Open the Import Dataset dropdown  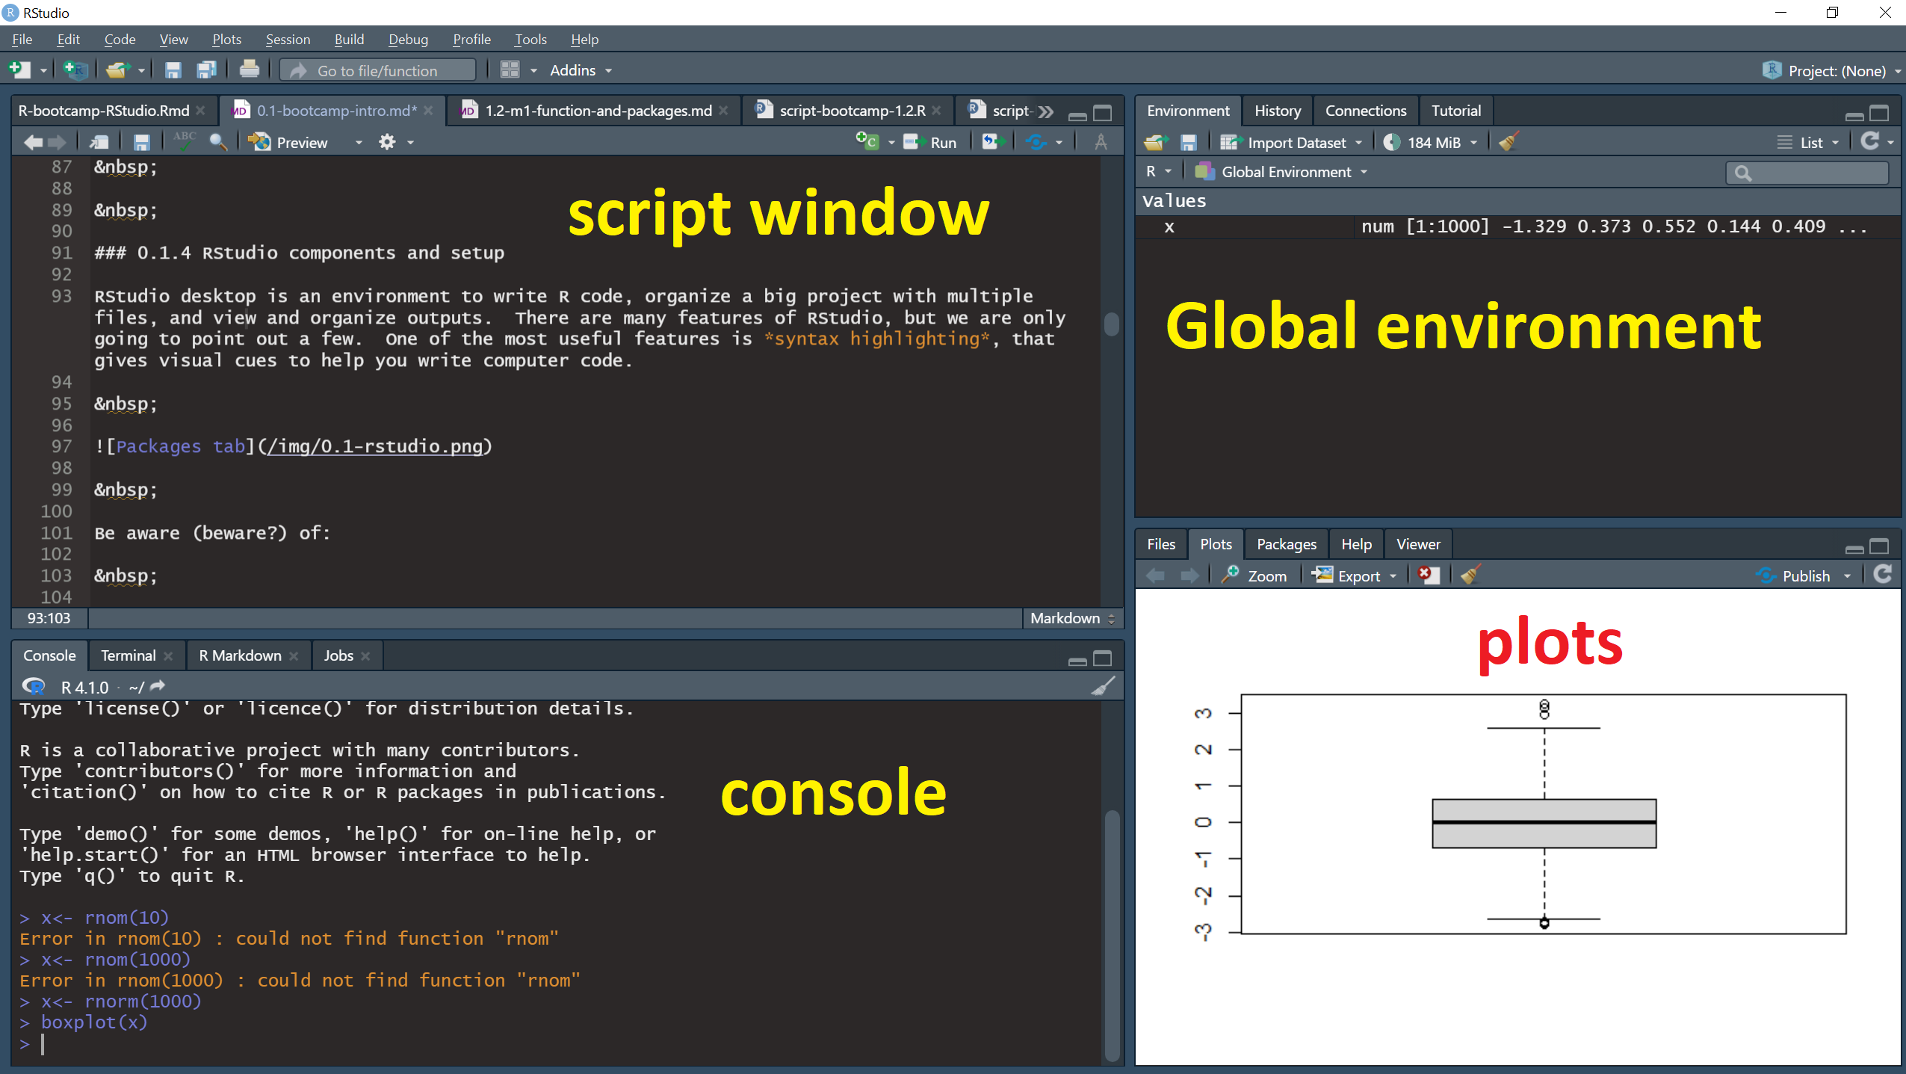coord(1291,142)
